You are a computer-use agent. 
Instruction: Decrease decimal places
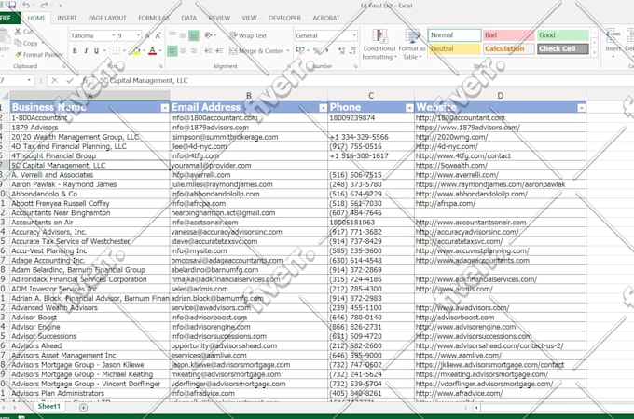pyautogui.click(x=352, y=51)
